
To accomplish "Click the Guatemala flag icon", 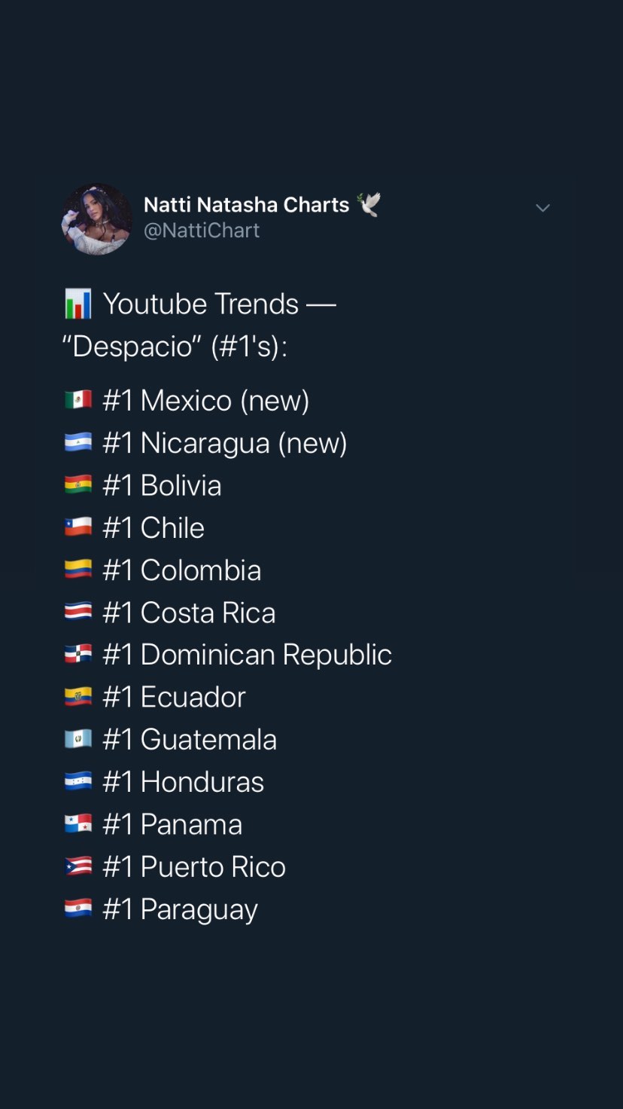I will pos(78,739).
